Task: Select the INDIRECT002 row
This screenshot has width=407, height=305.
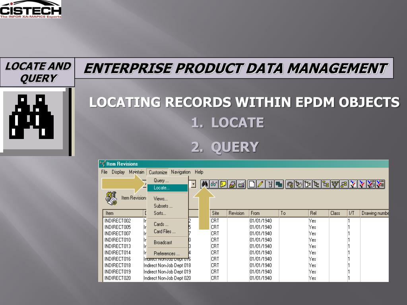Action: pyautogui.click(x=246, y=221)
